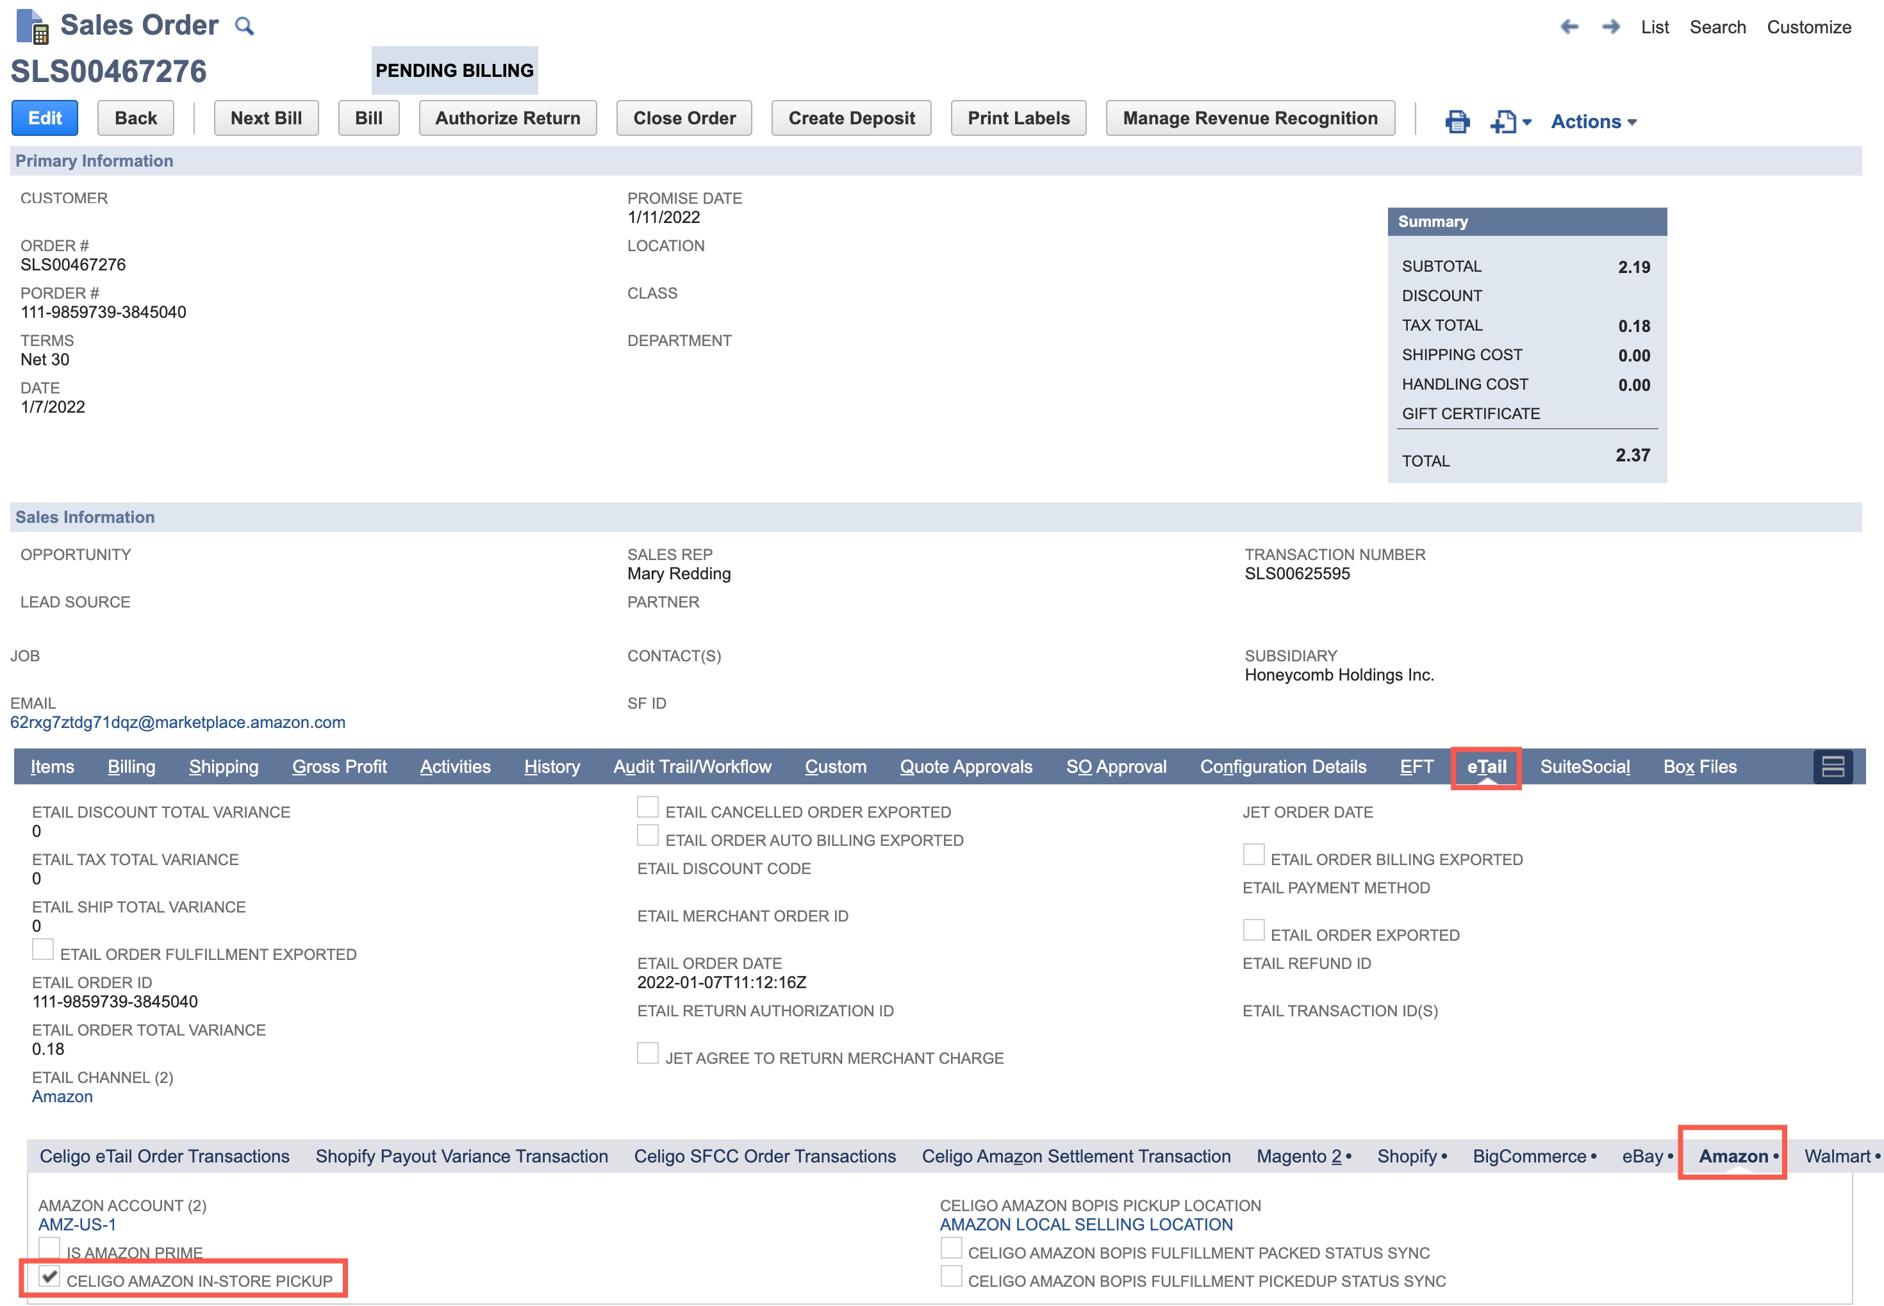
Task: Click the printer icon
Action: (x=1457, y=121)
